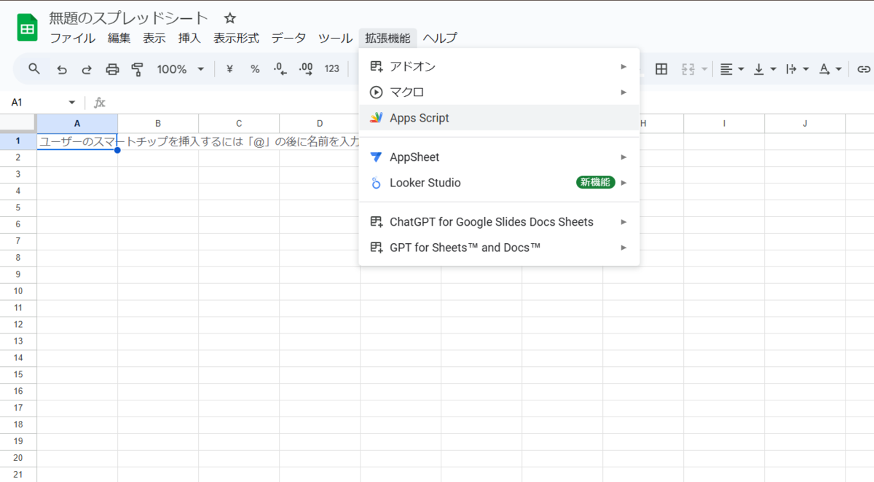
Task: Expand ChatGPT for Google Slides submenu arrow
Action: tap(624, 222)
